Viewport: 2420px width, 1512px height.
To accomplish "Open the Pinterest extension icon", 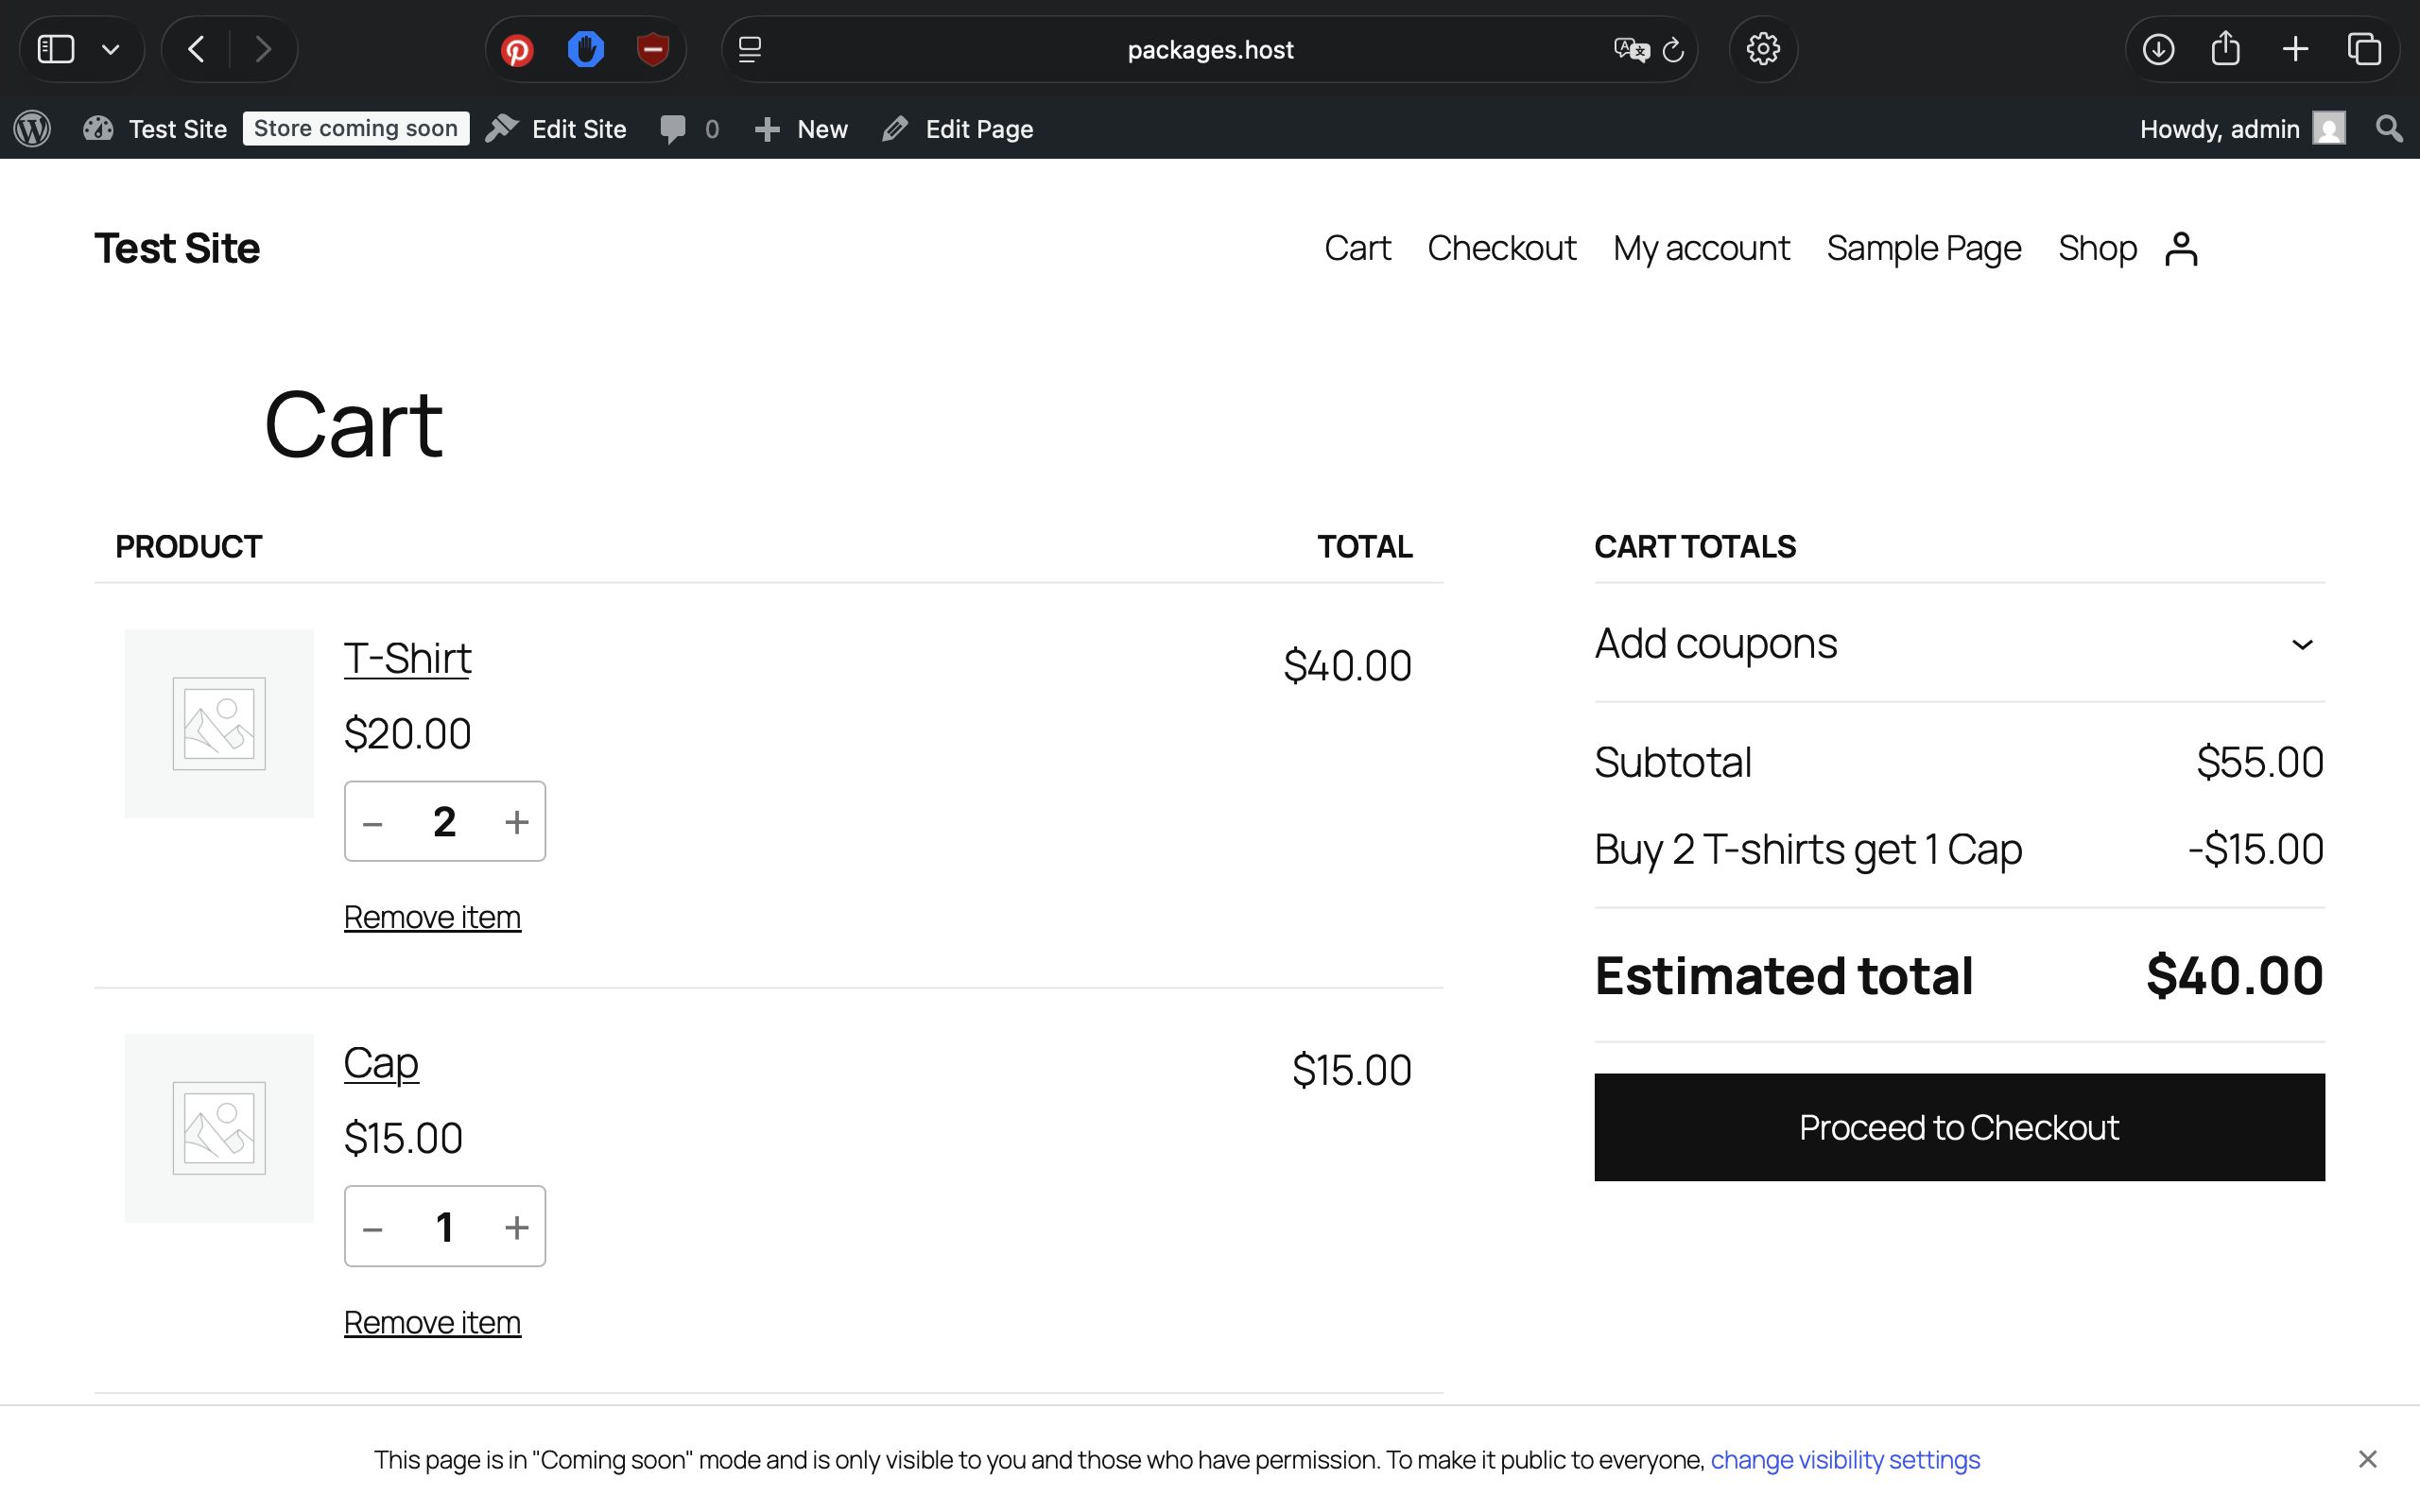I will click(x=517, y=50).
